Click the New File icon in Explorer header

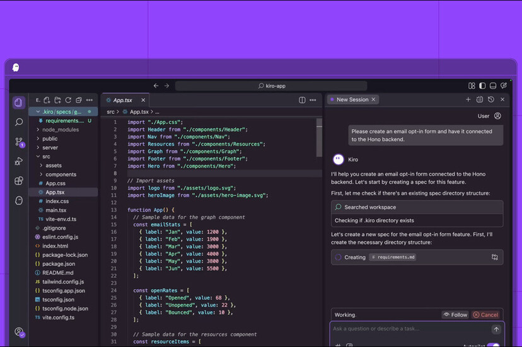tap(47, 100)
